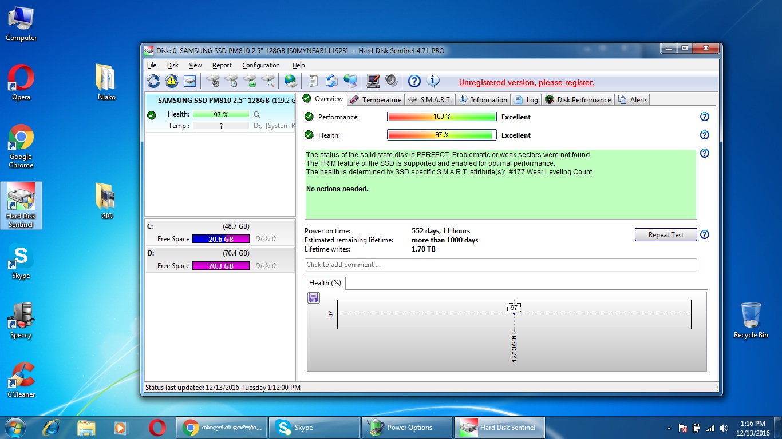Click the blue framed disk drive toolbar icon
The image size is (782, 439).
[190, 81]
